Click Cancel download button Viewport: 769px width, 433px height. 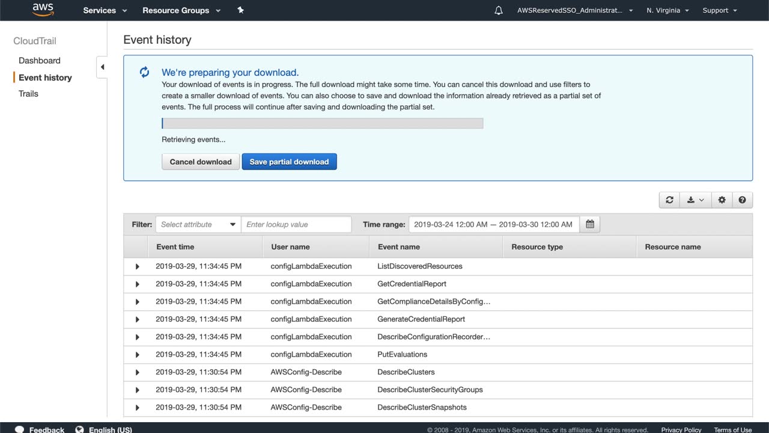click(x=201, y=162)
